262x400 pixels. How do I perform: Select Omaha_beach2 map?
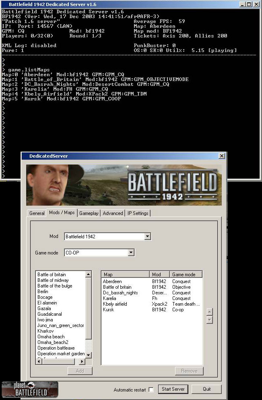[53, 342]
